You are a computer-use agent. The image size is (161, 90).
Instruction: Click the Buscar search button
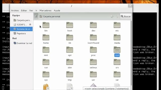[126, 16]
